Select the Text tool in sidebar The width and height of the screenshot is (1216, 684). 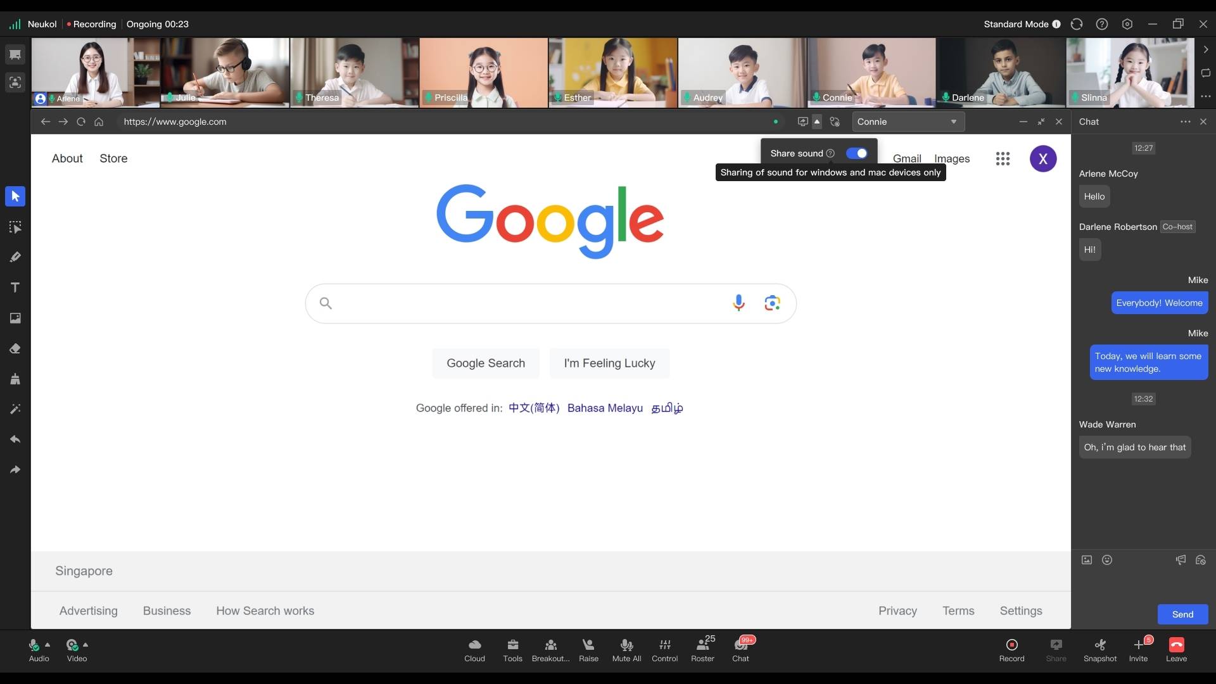(15, 288)
